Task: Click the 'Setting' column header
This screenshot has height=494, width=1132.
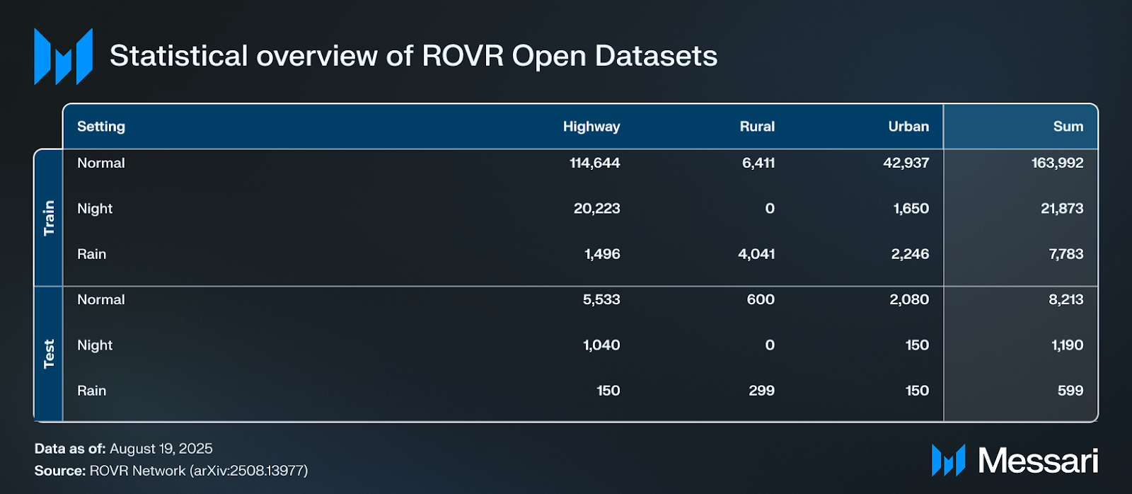Action: pyautogui.click(x=101, y=127)
